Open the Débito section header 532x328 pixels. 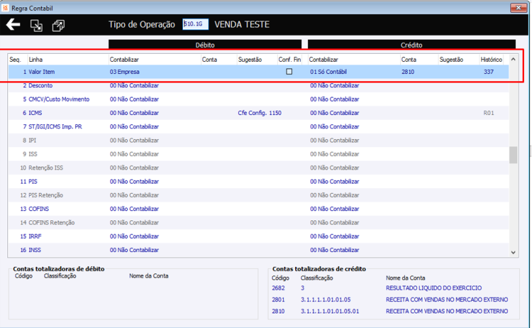click(205, 45)
